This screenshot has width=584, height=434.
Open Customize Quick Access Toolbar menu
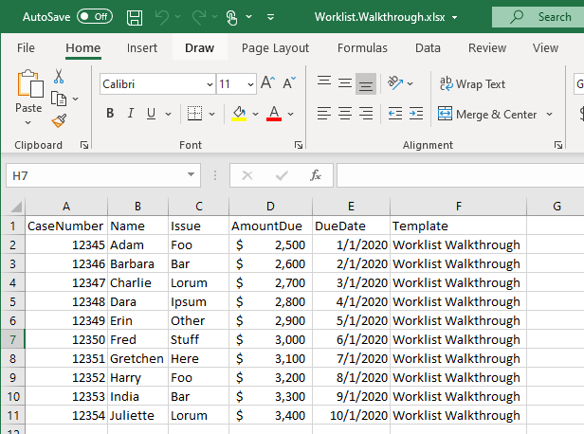pos(271,17)
